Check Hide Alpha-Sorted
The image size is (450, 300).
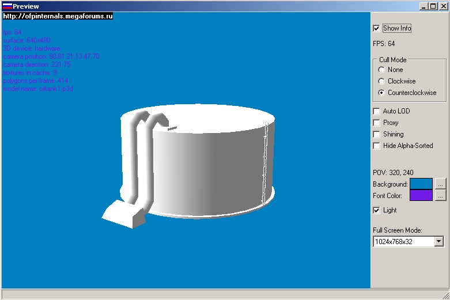point(377,146)
